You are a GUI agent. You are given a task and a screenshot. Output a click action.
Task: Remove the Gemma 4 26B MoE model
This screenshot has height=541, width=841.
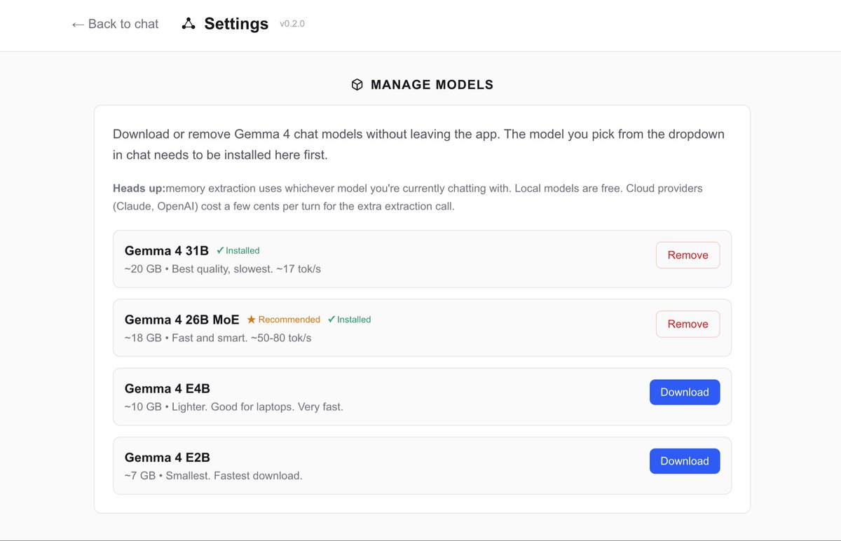point(688,324)
